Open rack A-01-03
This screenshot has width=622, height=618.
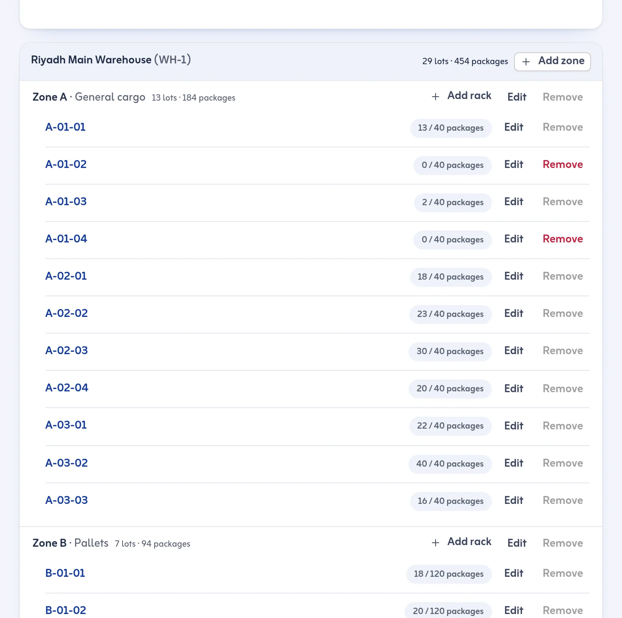point(66,202)
